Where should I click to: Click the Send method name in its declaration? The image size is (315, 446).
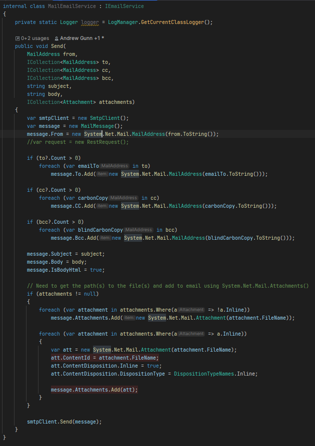[57, 46]
